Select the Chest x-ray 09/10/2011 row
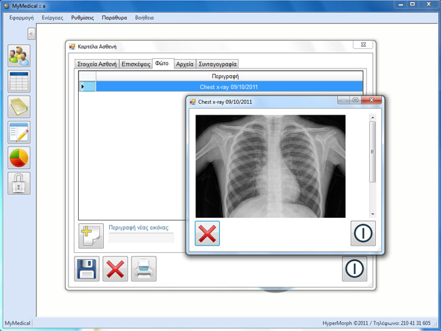Image resolution: width=441 pixels, height=331 pixels. (228, 87)
